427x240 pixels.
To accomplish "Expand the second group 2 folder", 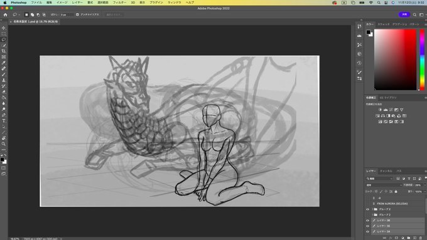I will point(372,215).
